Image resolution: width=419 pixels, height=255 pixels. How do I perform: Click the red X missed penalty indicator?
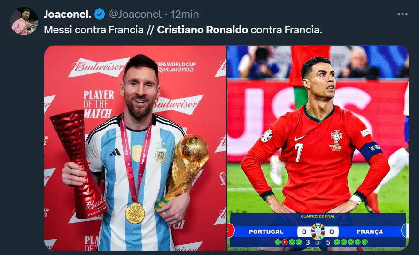point(285,242)
